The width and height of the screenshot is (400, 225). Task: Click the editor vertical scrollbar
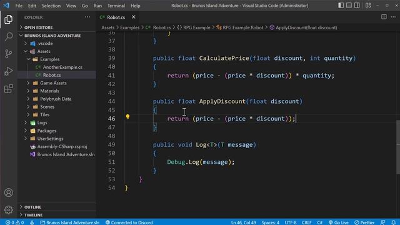tap(398, 147)
